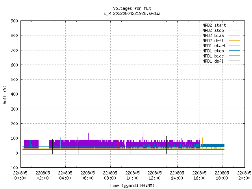The width and height of the screenshot is (252, 189).
Task: Click the 100 y-axis tick label
Action: click(x=14, y=138)
